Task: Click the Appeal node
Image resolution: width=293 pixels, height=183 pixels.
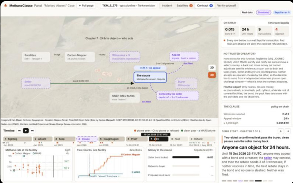Action: [184, 57]
